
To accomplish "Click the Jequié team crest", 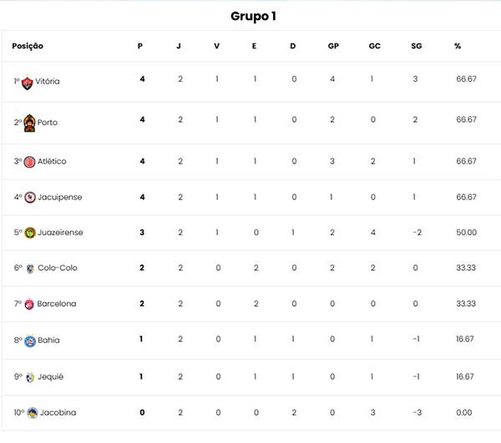I will pyautogui.click(x=30, y=377).
